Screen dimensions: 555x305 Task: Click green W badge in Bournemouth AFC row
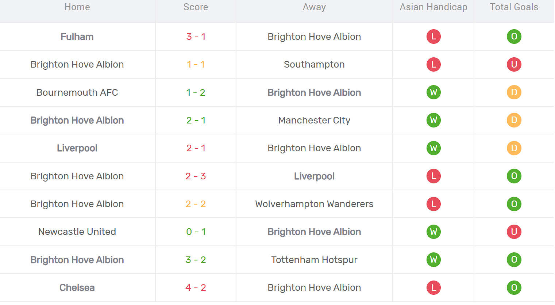click(x=433, y=92)
